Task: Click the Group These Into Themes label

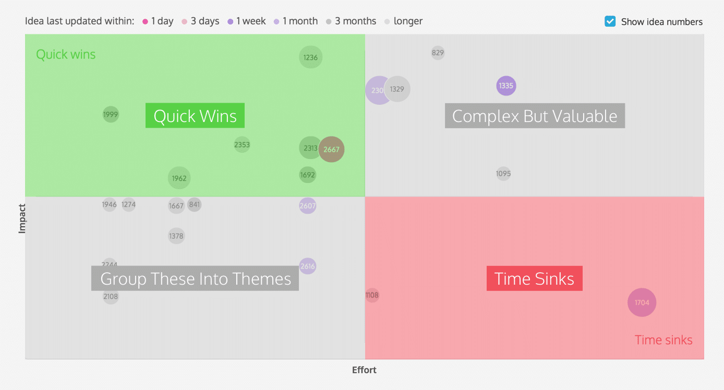Action: click(x=195, y=279)
